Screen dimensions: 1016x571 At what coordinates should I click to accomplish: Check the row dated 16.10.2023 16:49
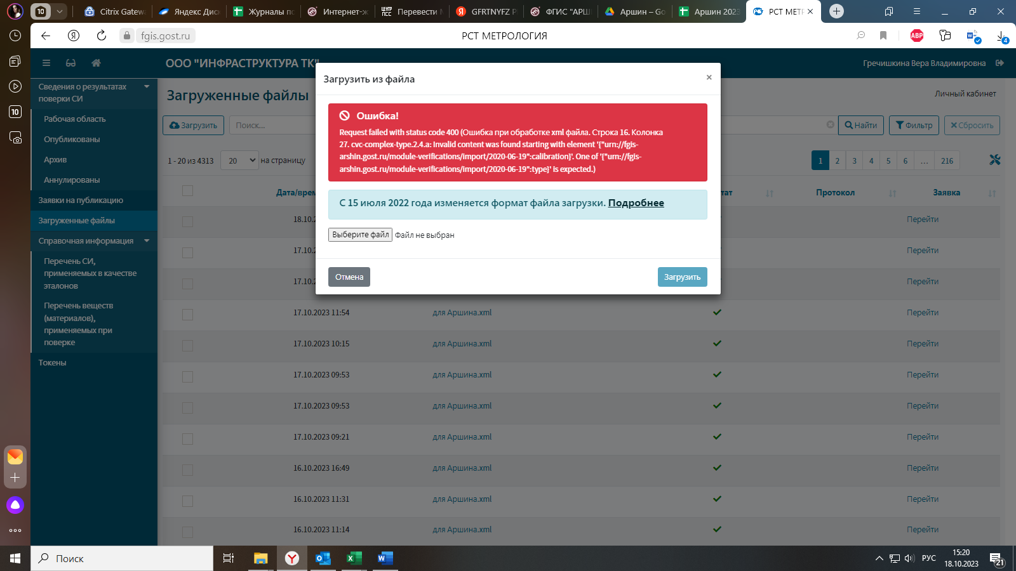pyautogui.click(x=187, y=469)
